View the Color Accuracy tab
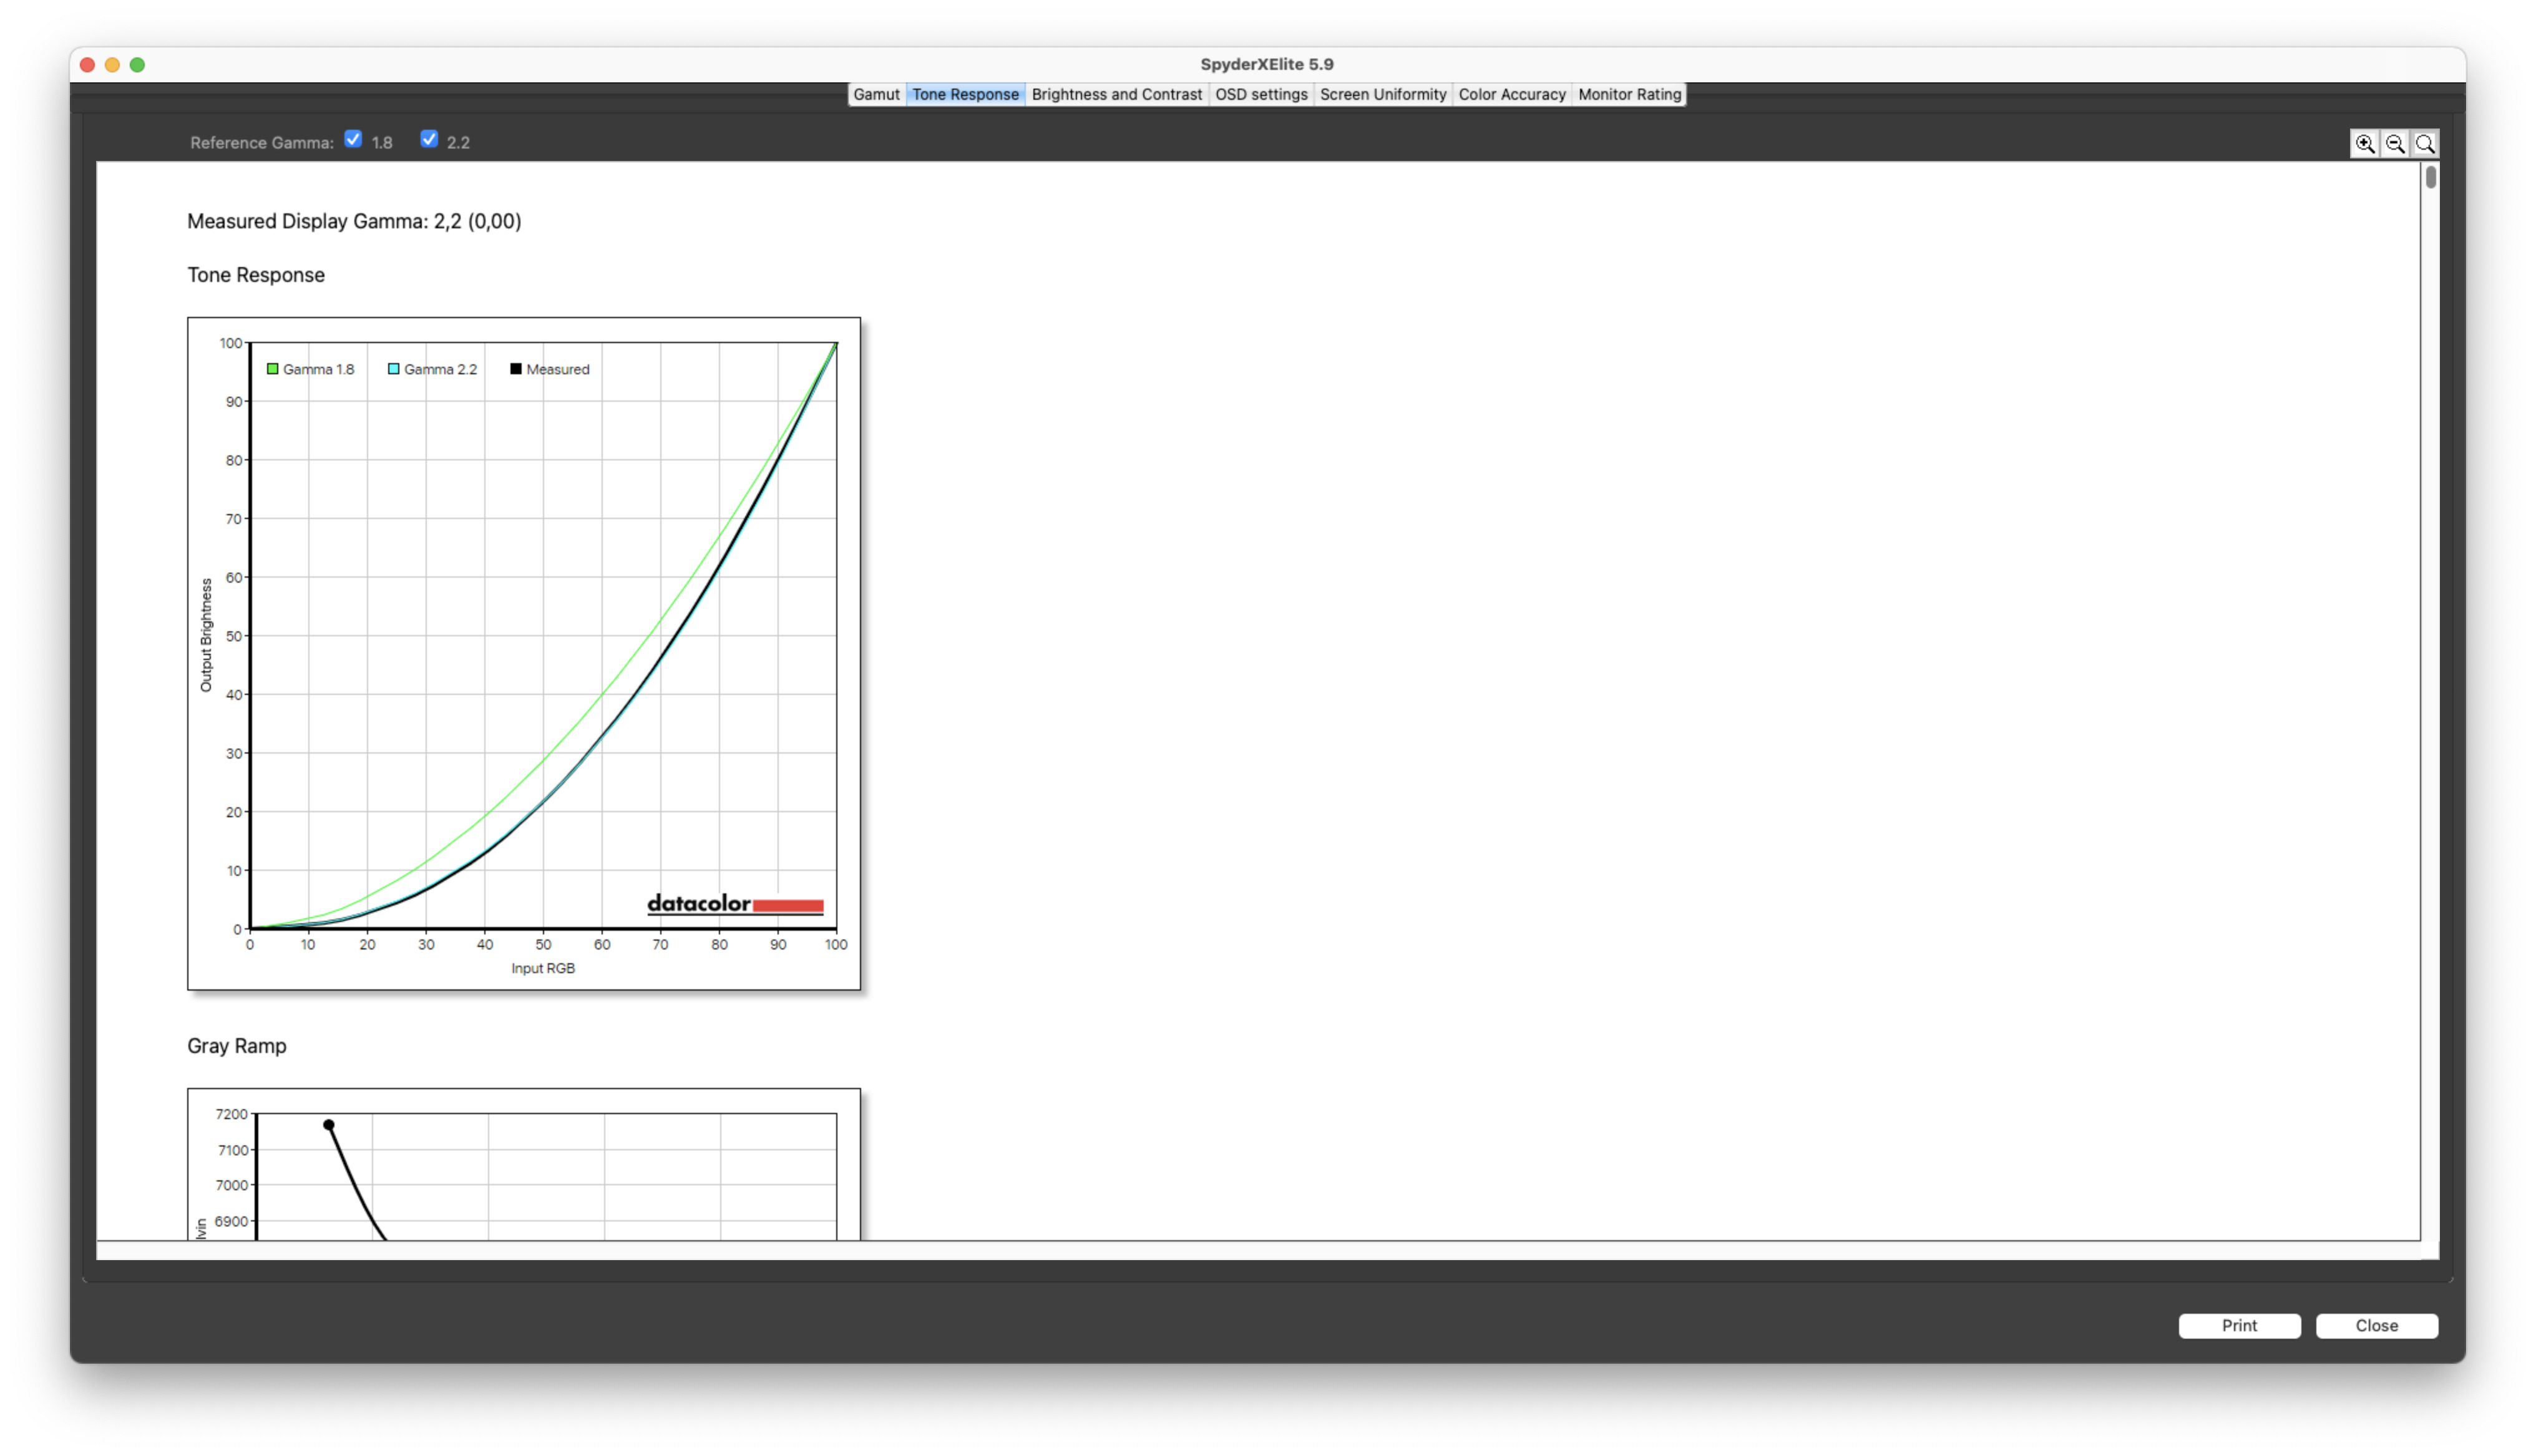 pyautogui.click(x=1511, y=94)
